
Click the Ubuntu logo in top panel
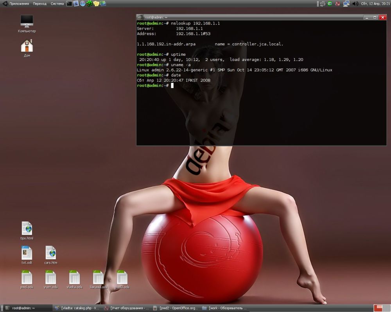coord(5,4)
